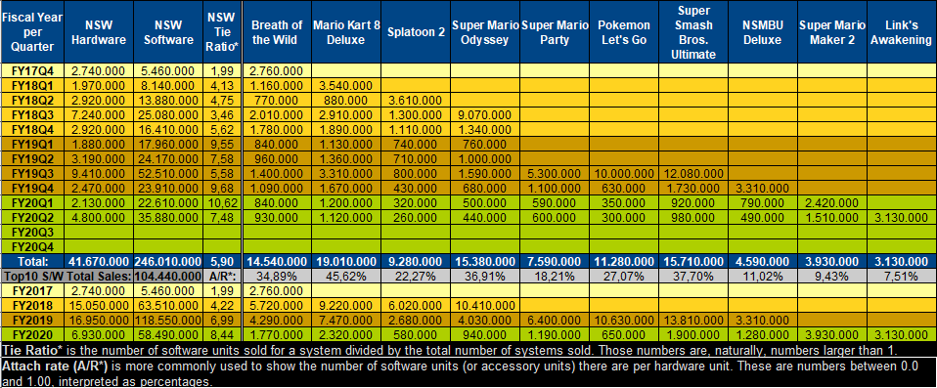Select the Super Mario Maker 2 total 3.930.000
Viewport: 937px width, 388px height.
click(832, 262)
